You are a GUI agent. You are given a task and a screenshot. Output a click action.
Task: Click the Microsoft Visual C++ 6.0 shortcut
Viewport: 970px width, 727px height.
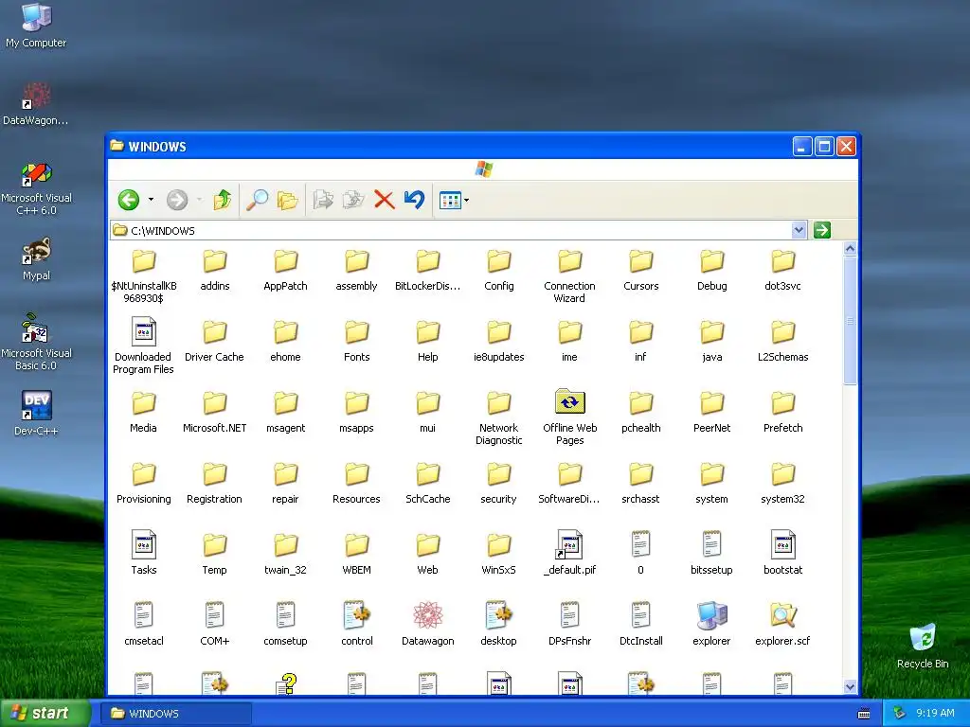(x=36, y=189)
